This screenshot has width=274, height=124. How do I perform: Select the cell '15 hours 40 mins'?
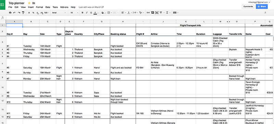pos(204,42)
